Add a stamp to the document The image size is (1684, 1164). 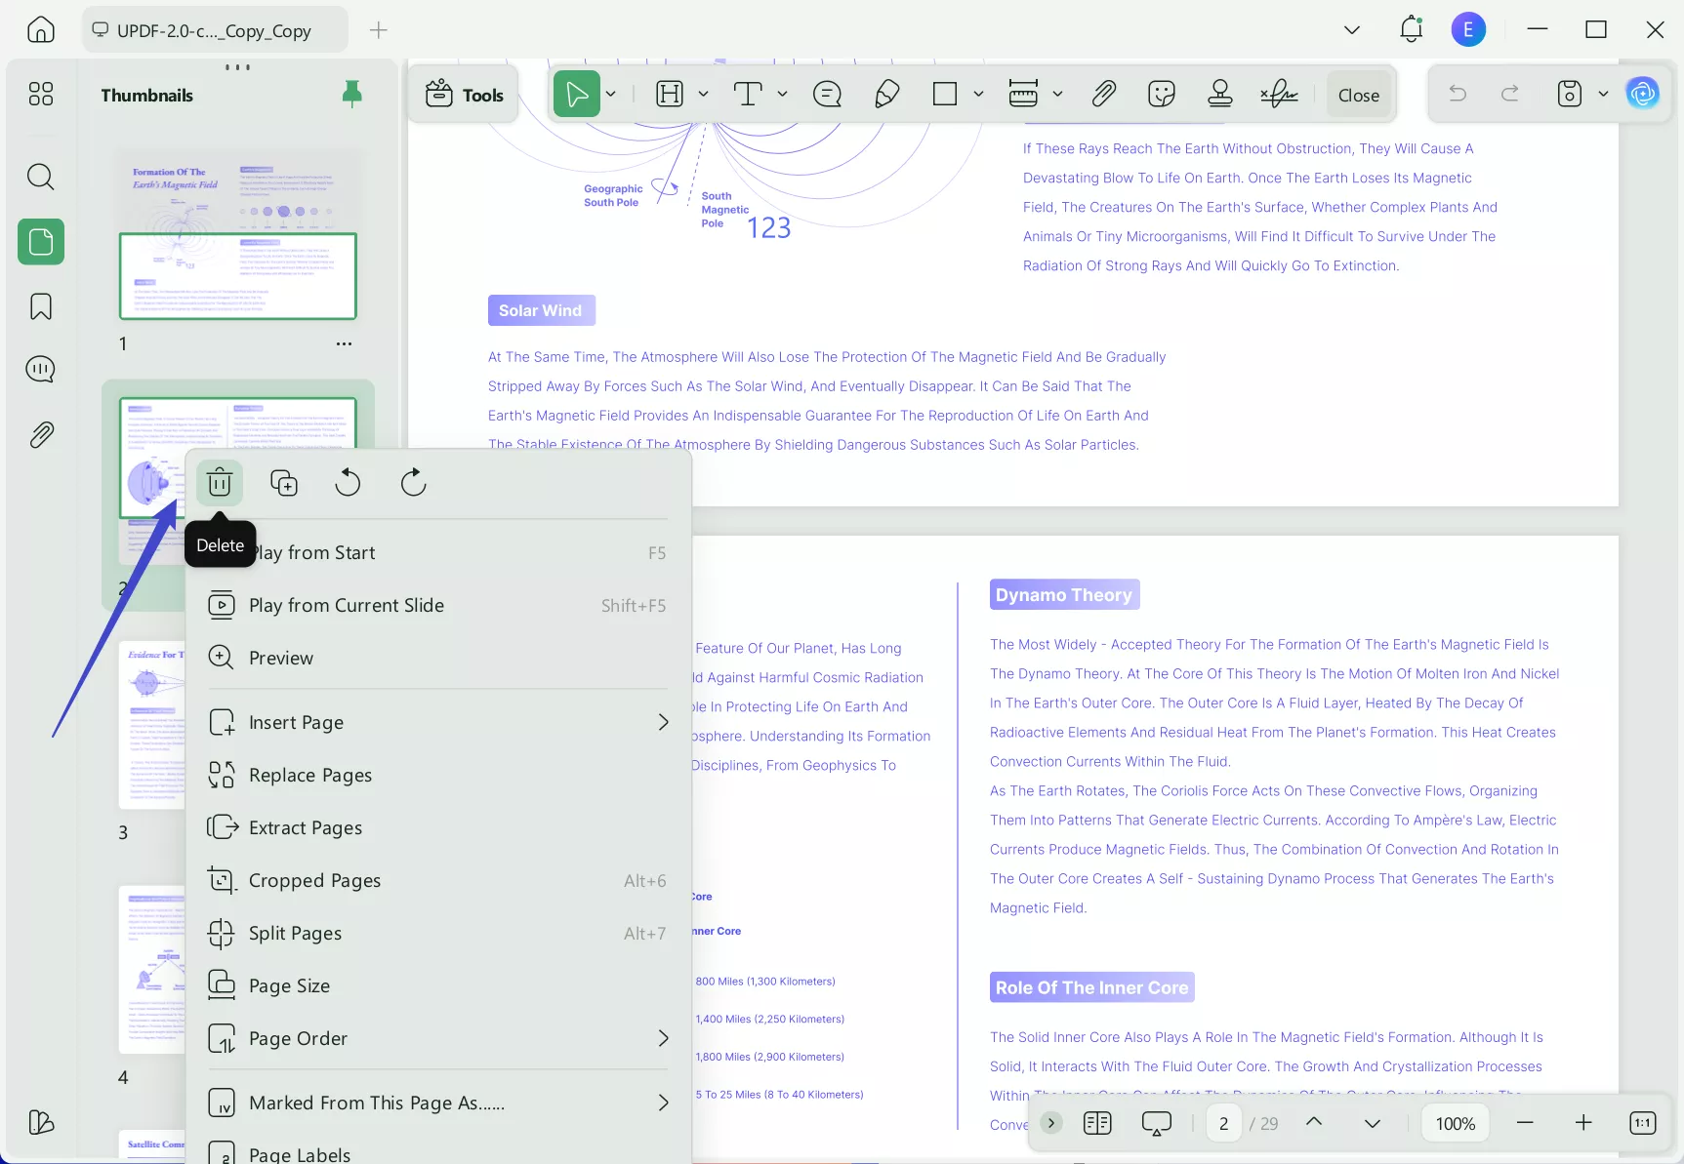1219,94
